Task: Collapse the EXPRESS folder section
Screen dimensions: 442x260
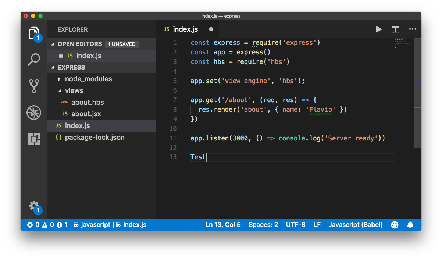Action: pos(71,67)
